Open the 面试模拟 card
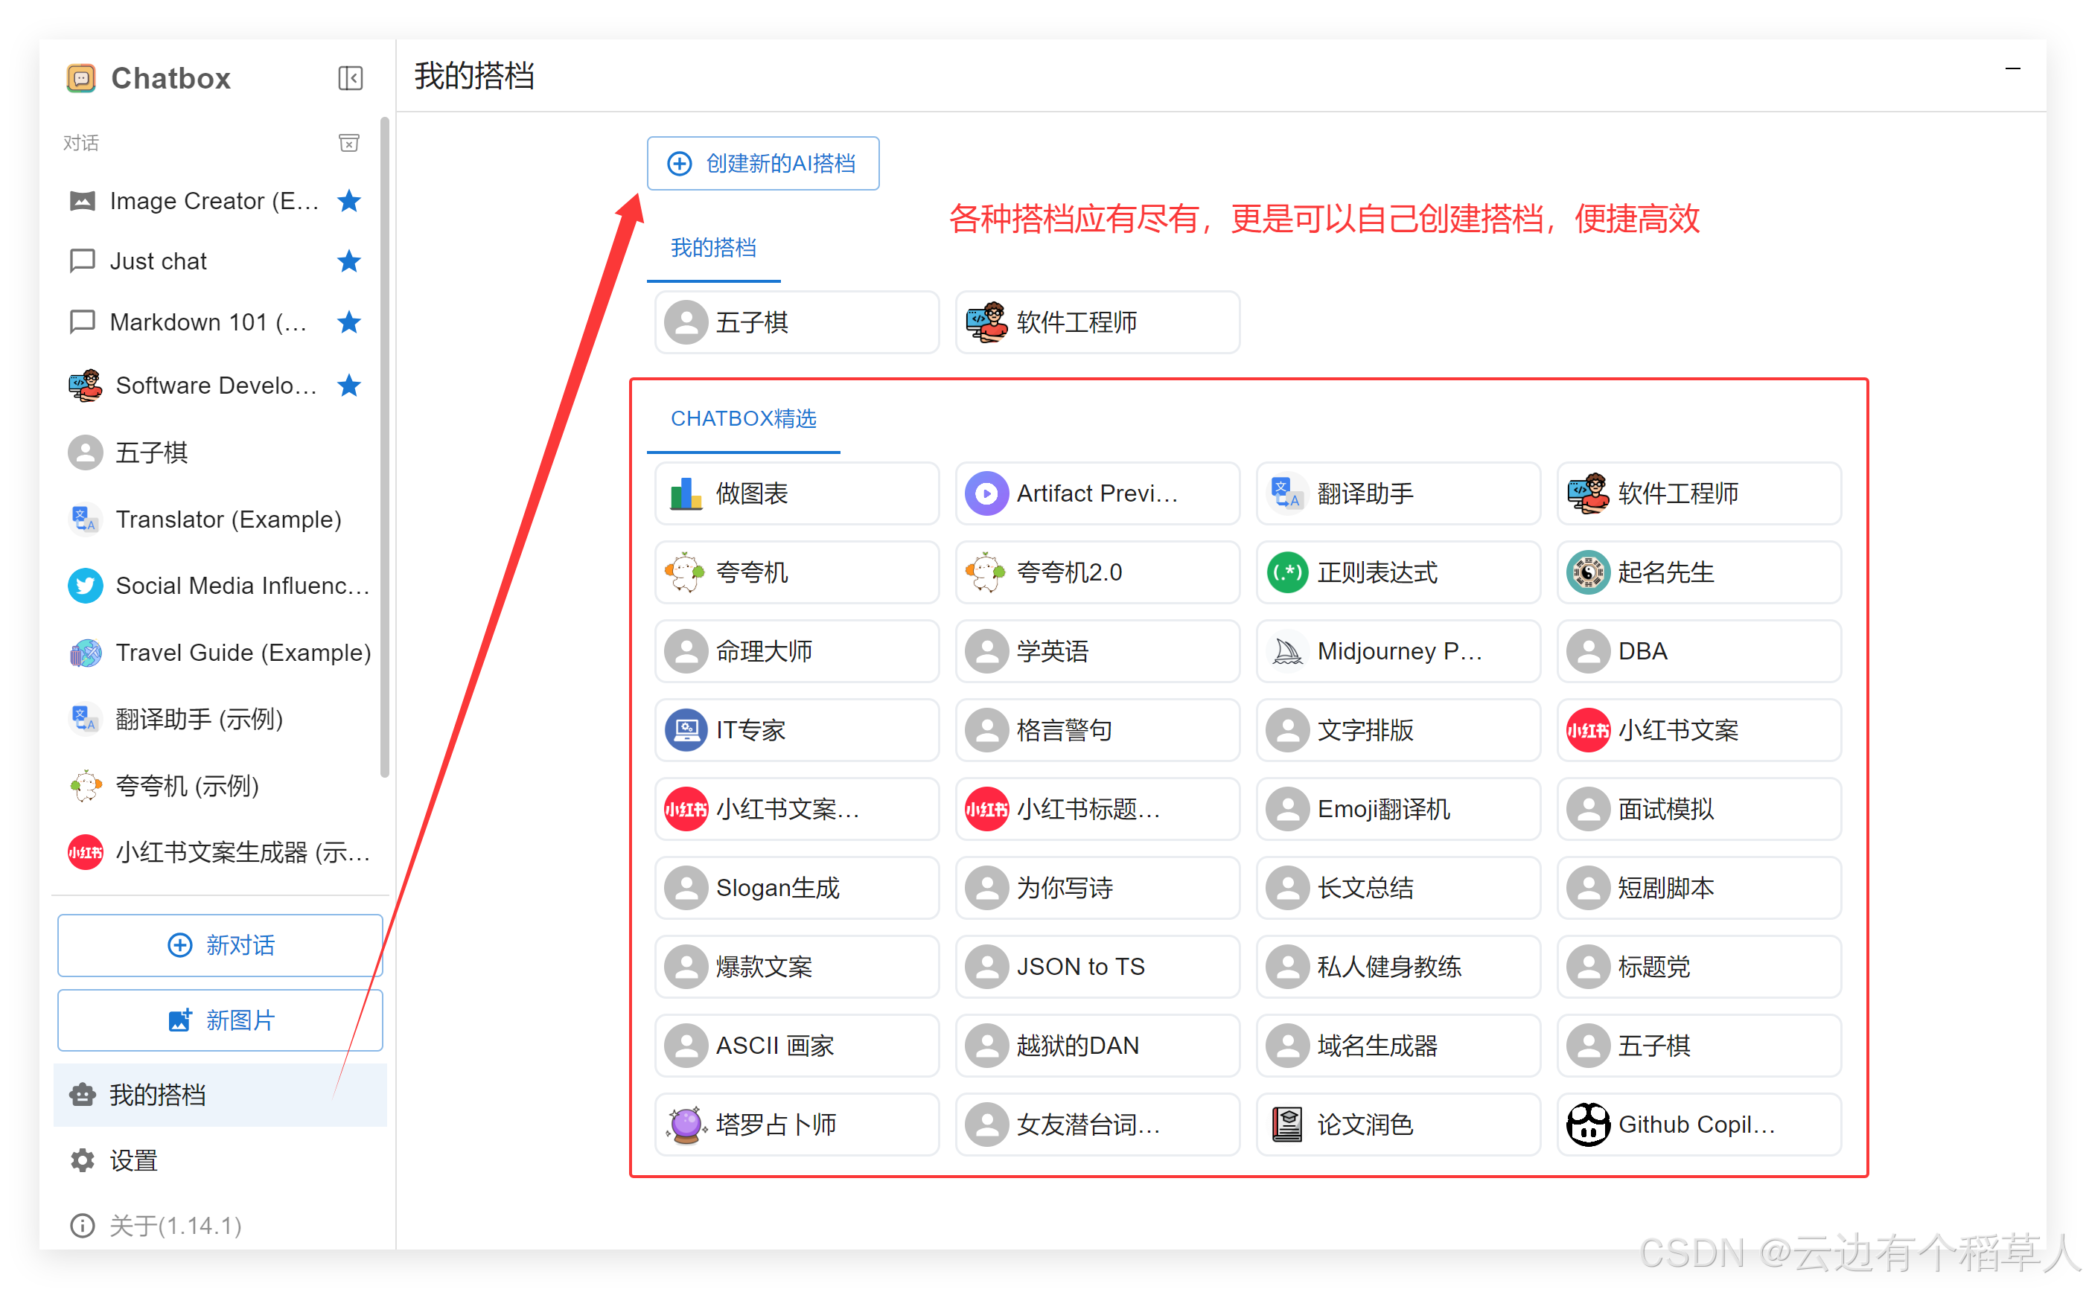The height and width of the screenshot is (1289, 2086). click(x=1699, y=809)
